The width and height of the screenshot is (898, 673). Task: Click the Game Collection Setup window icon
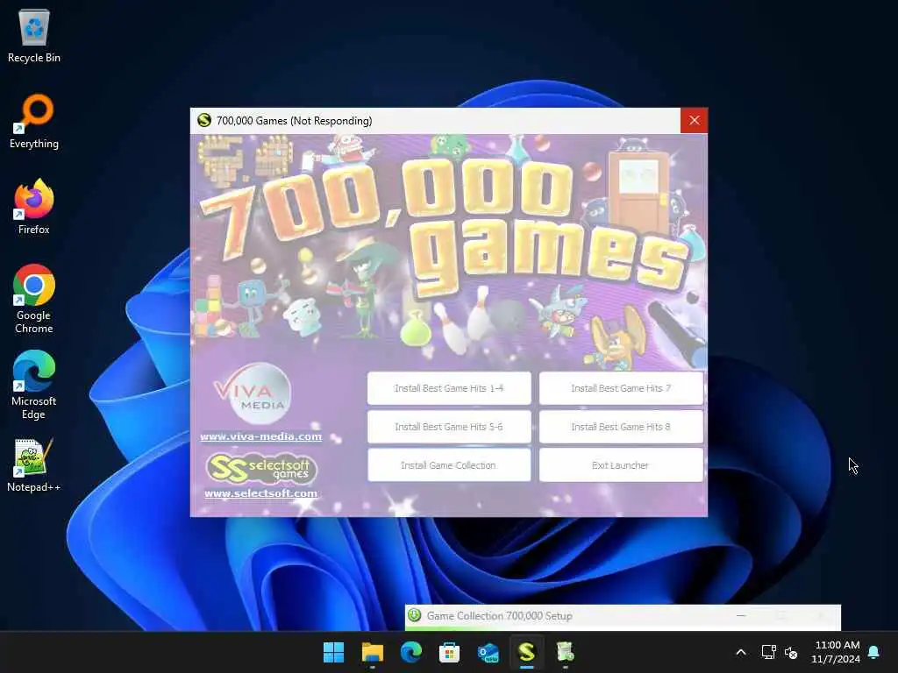[x=415, y=616]
